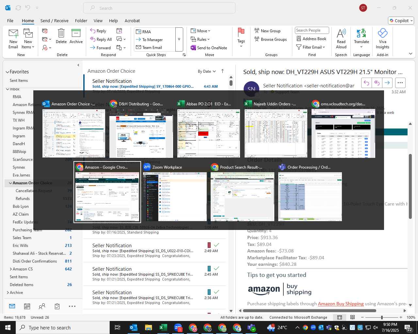Click the Copilot button
The image size is (418, 334).
click(x=401, y=21)
